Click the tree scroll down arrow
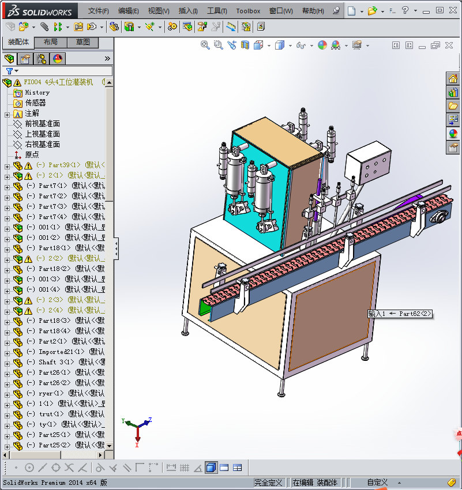This screenshot has width=462, height=490. pos(109,446)
